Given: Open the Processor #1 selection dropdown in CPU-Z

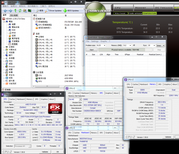Looking at the screenshot, I should point(30,146).
